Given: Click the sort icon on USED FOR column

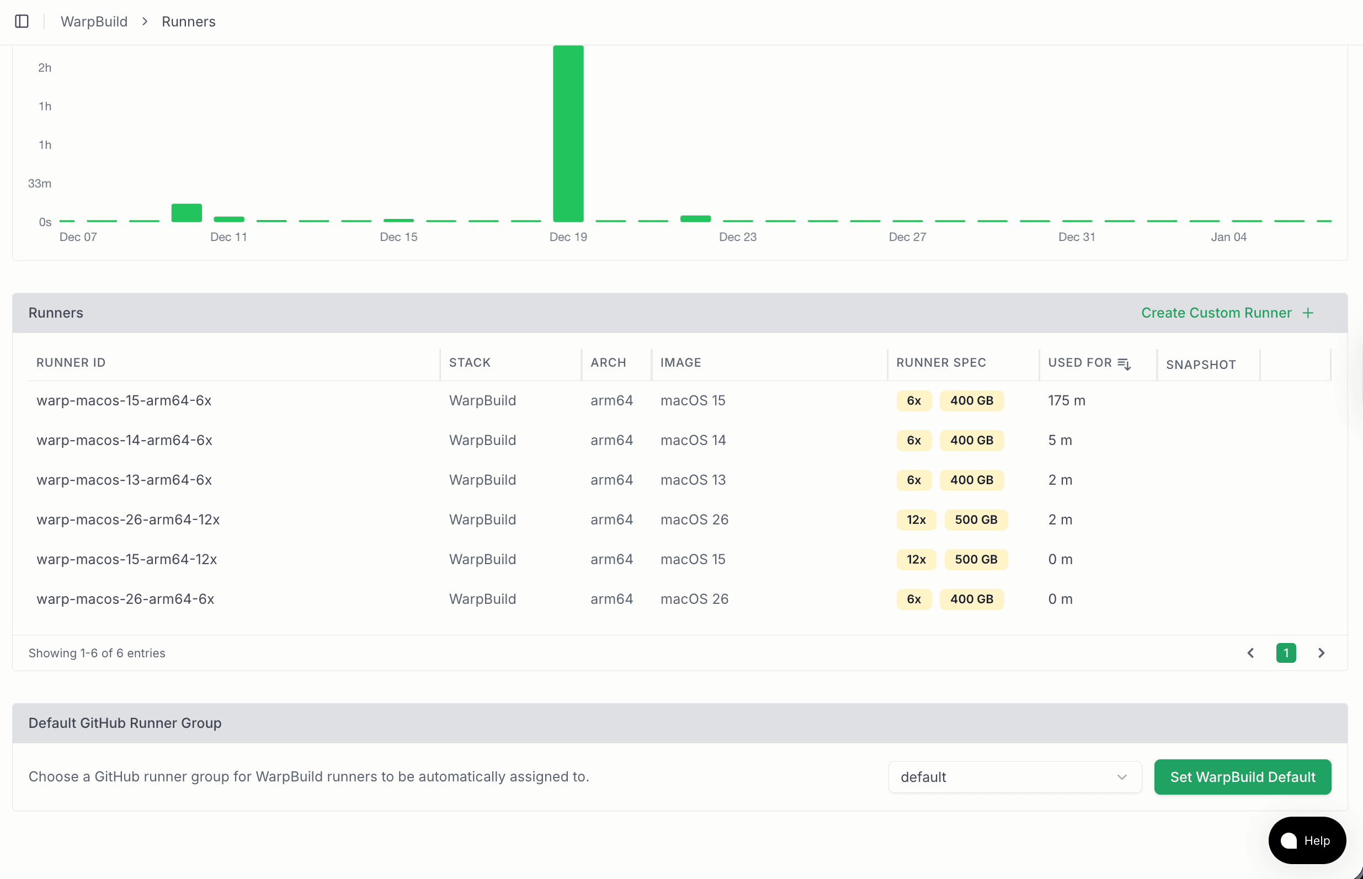Looking at the screenshot, I should [x=1124, y=363].
